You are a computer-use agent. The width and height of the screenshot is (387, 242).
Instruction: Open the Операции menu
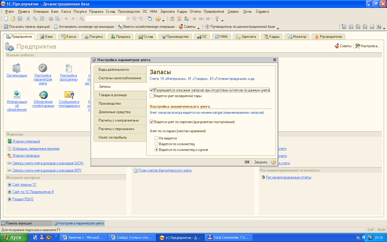point(41,11)
